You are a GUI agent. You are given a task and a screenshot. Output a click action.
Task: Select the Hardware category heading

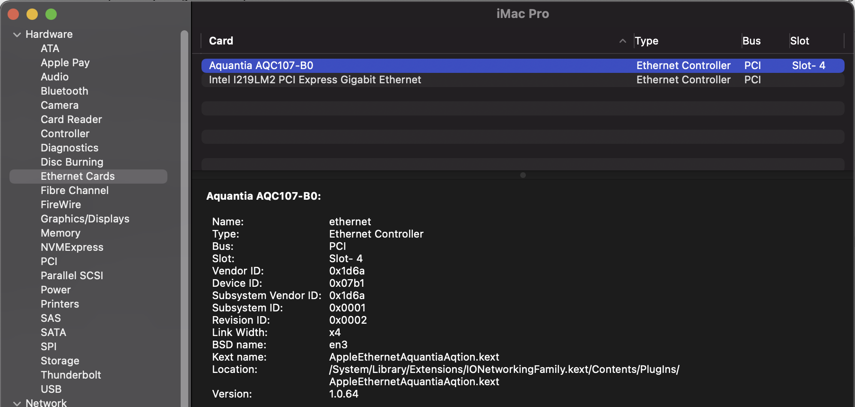[x=49, y=35]
